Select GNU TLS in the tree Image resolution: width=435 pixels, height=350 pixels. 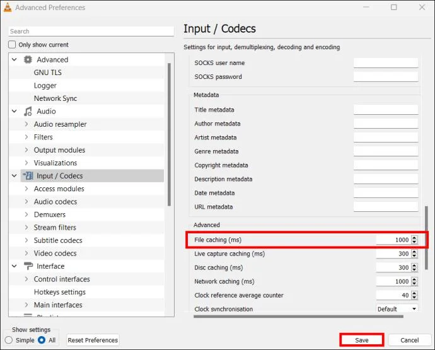tap(48, 73)
